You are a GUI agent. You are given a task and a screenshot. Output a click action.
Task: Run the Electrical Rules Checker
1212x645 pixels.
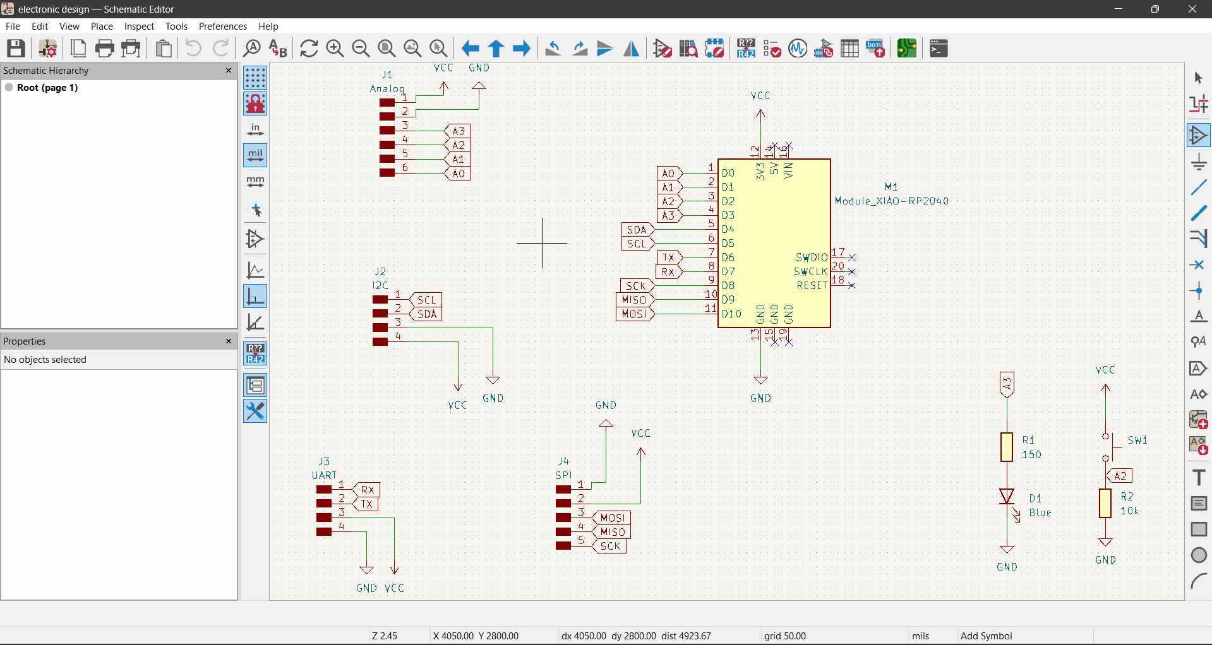click(772, 48)
